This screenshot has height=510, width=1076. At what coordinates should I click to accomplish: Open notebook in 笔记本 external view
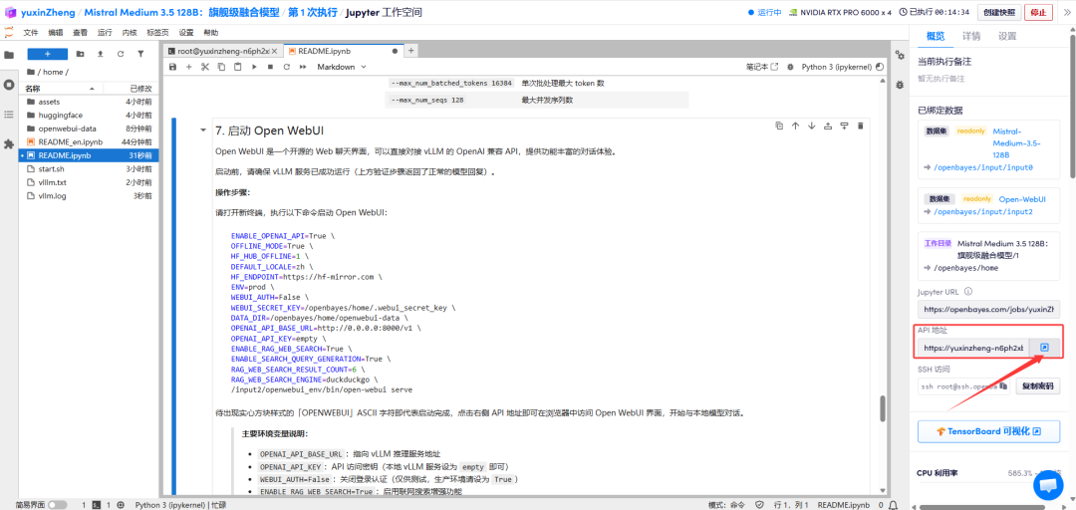tap(762, 68)
